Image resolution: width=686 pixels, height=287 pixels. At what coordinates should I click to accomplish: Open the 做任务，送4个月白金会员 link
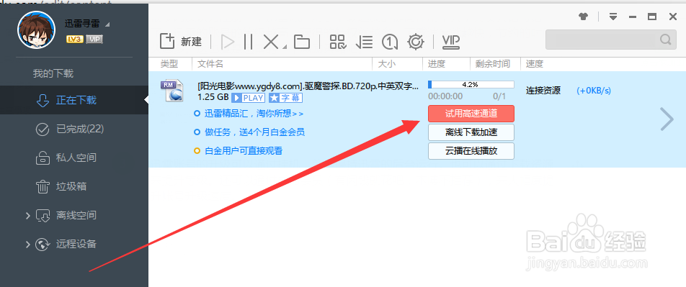[x=254, y=132]
